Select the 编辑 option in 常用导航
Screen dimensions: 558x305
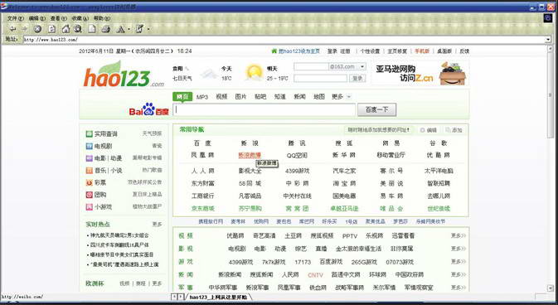point(429,130)
